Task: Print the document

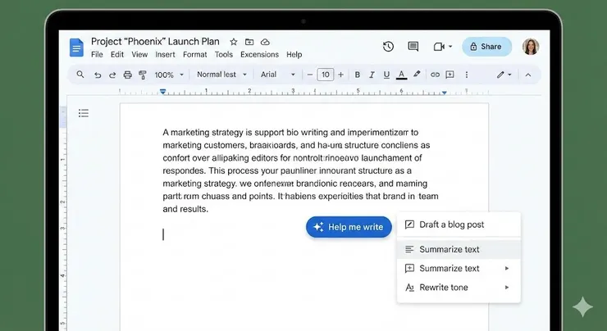Action: tap(127, 75)
